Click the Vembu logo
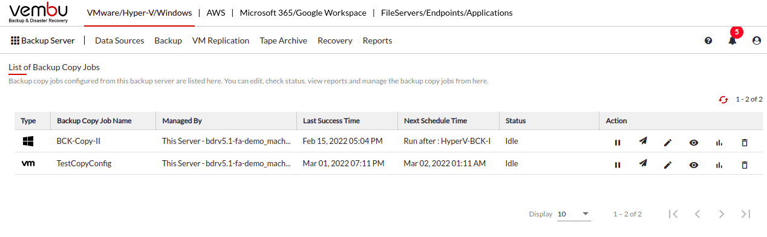This screenshot has width=767, height=237. (39, 13)
